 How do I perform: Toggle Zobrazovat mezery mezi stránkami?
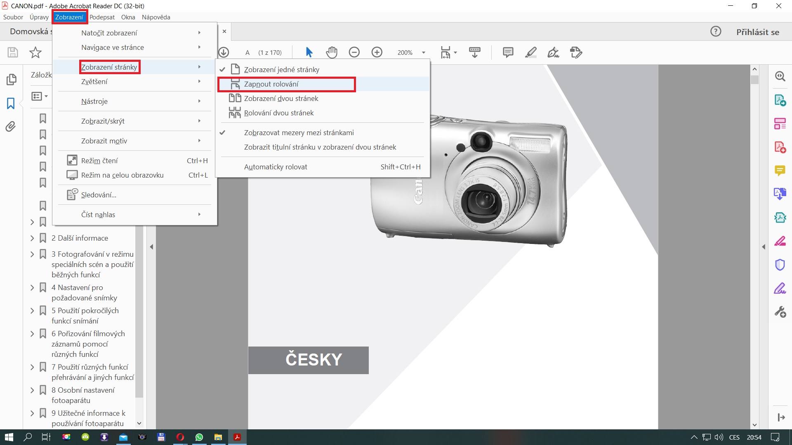tap(299, 133)
